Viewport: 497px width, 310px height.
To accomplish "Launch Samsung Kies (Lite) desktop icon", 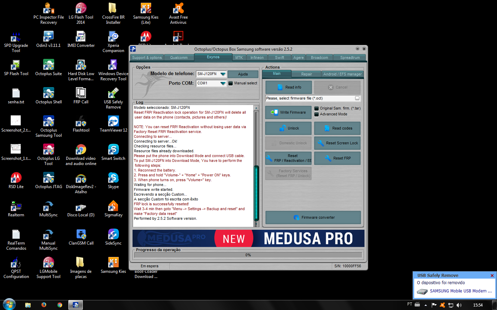I will 146,14.
